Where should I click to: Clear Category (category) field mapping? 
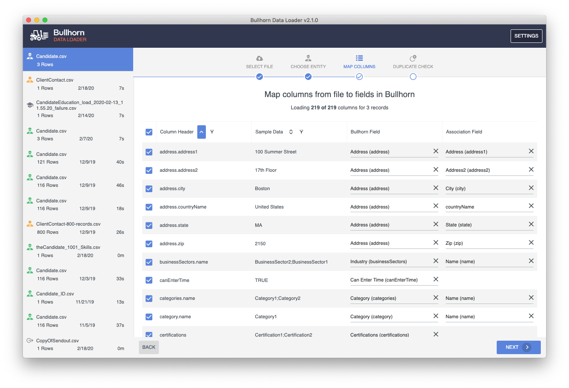pyautogui.click(x=436, y=316)
